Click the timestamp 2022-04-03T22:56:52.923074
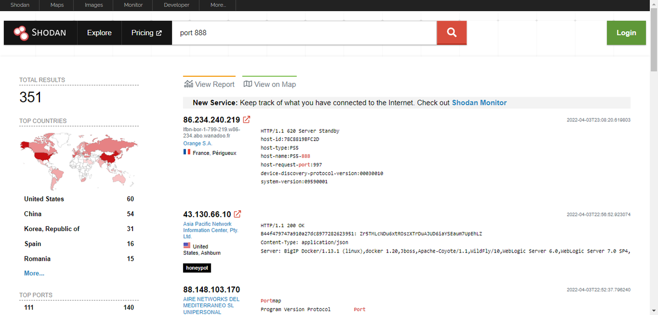The width and height of the screenshot is (658, 315). point(599,214)
